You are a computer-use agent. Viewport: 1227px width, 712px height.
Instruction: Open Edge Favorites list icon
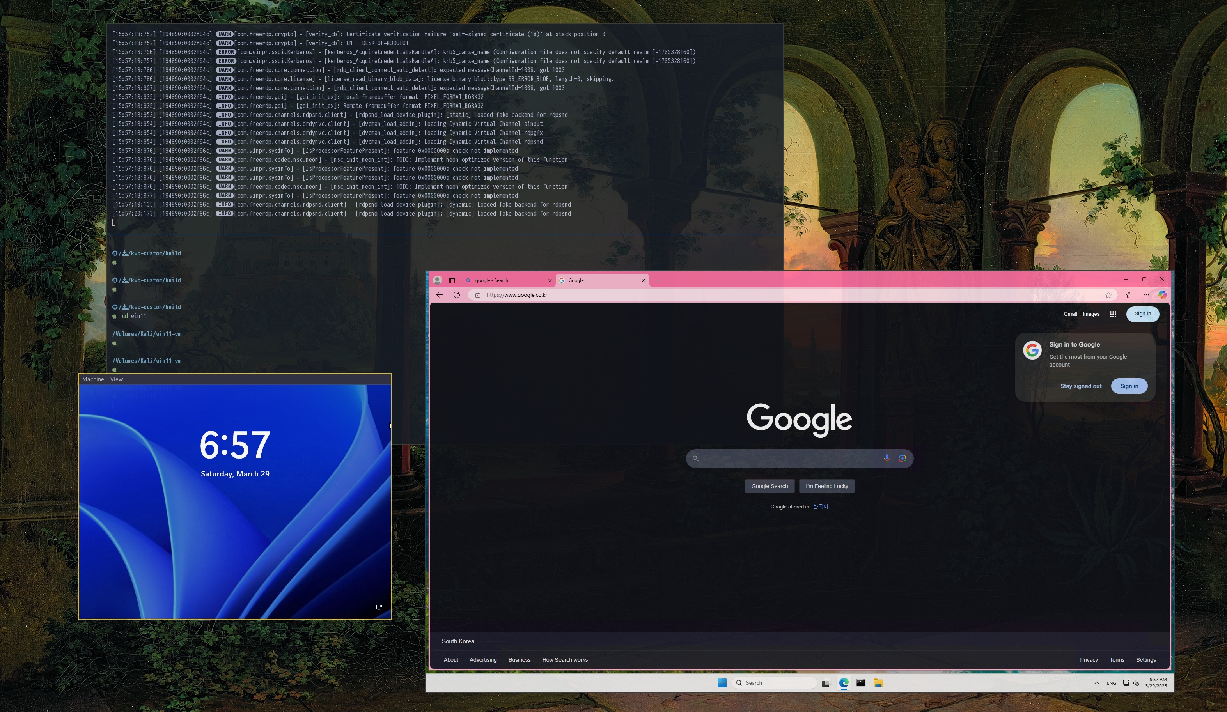click(x=1129, y=295)
